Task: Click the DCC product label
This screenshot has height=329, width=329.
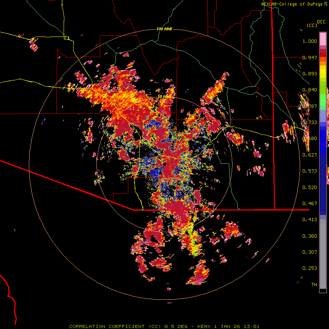Action: click(x=321, y=22)
